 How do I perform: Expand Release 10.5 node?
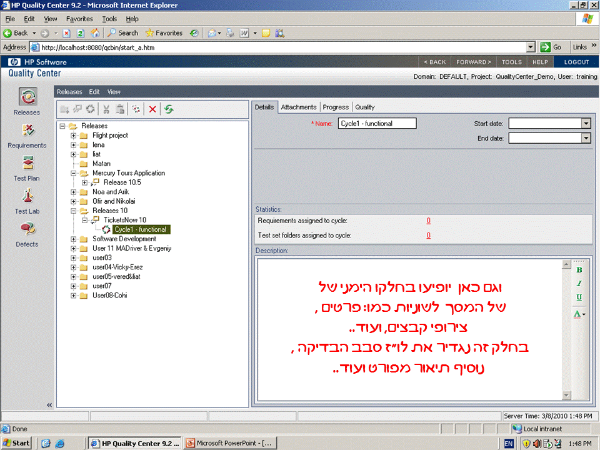point(84,182)
